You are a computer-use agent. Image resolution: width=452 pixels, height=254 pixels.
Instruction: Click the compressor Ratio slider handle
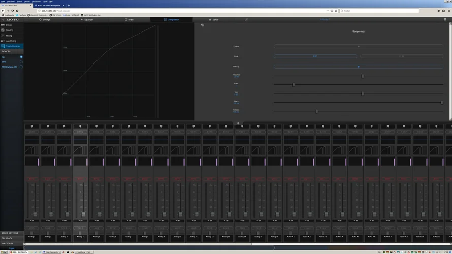[x=294, y=85]
